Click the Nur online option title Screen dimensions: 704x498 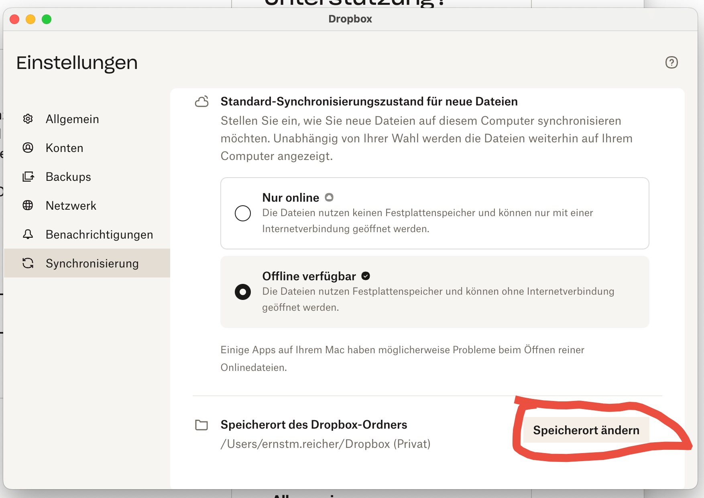(x=291, y=198)
